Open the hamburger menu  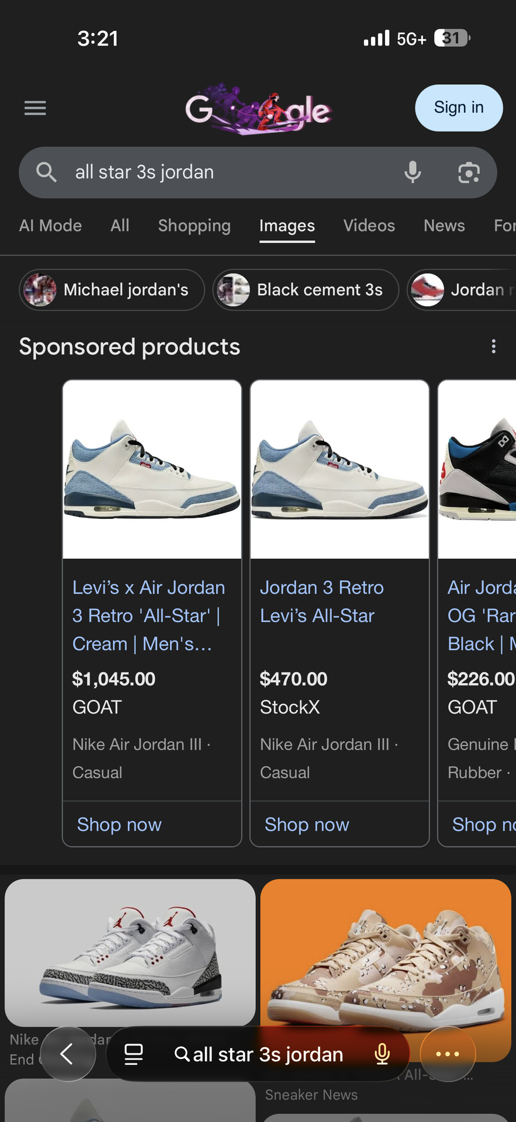coord(35,108)
